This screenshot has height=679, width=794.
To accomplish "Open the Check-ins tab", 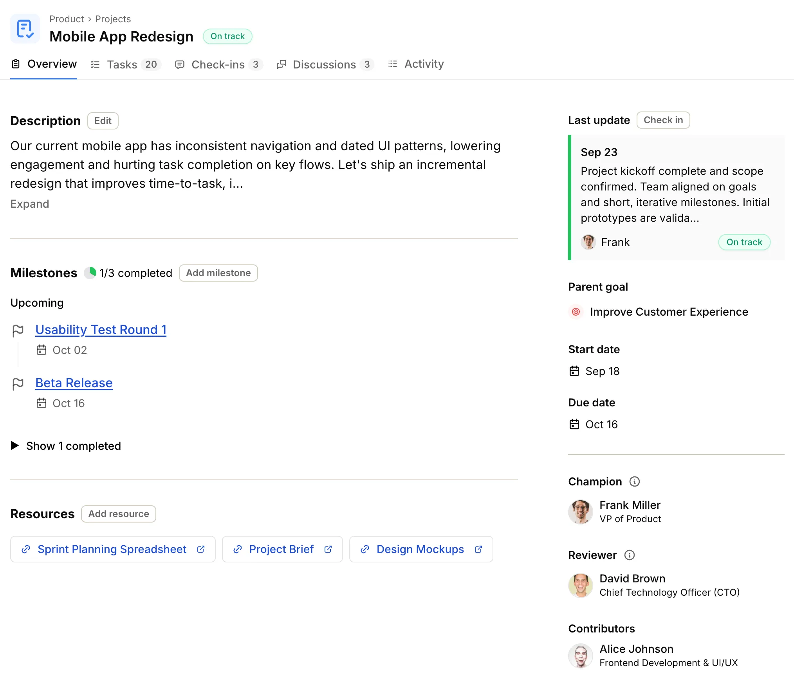I will [x=218, y=65].
